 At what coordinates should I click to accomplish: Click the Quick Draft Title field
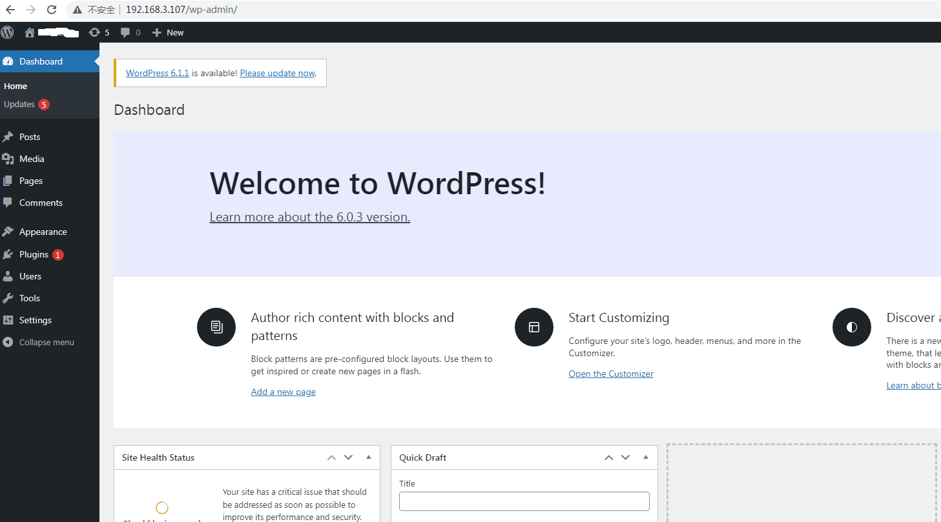pos(524,501)
